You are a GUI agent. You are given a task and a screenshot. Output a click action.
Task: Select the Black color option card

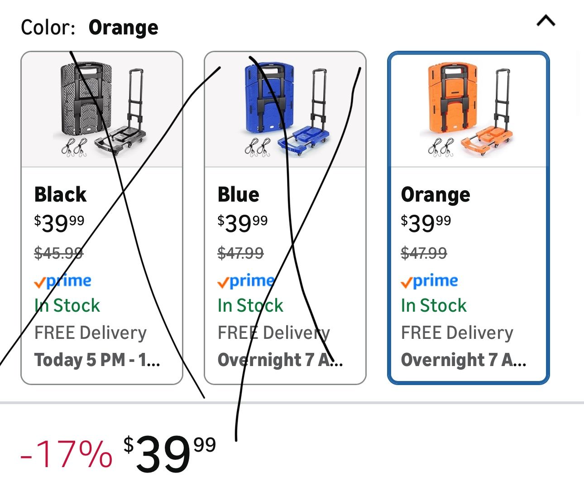pos(102,217)
